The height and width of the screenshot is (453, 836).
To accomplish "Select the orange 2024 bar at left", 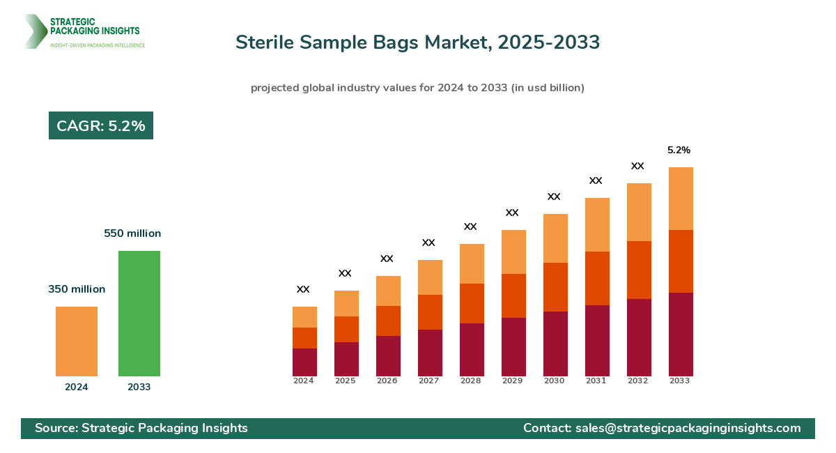I will click(x=77, y=341).
